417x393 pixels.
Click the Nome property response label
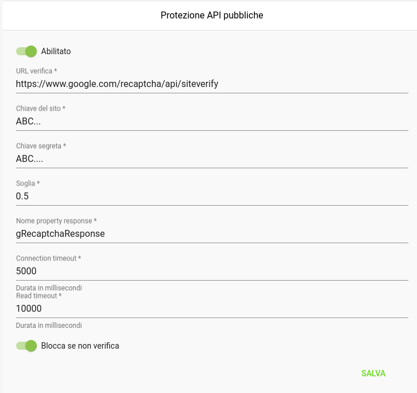(x=56, y=221)
